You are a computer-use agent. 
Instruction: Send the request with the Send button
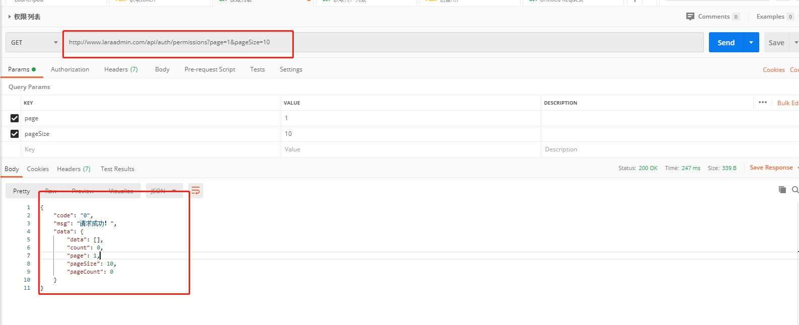point(726,43)
